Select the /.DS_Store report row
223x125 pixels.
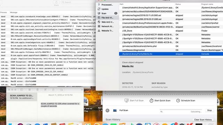pos(171,31)
